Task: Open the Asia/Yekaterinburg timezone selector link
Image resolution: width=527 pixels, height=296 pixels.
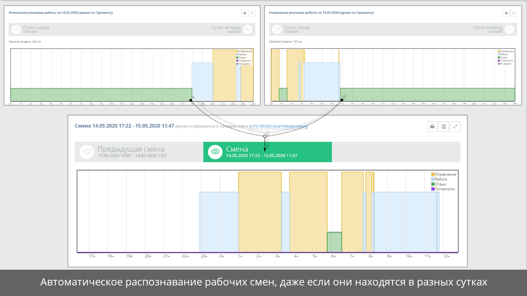Action: coord(278,126)
